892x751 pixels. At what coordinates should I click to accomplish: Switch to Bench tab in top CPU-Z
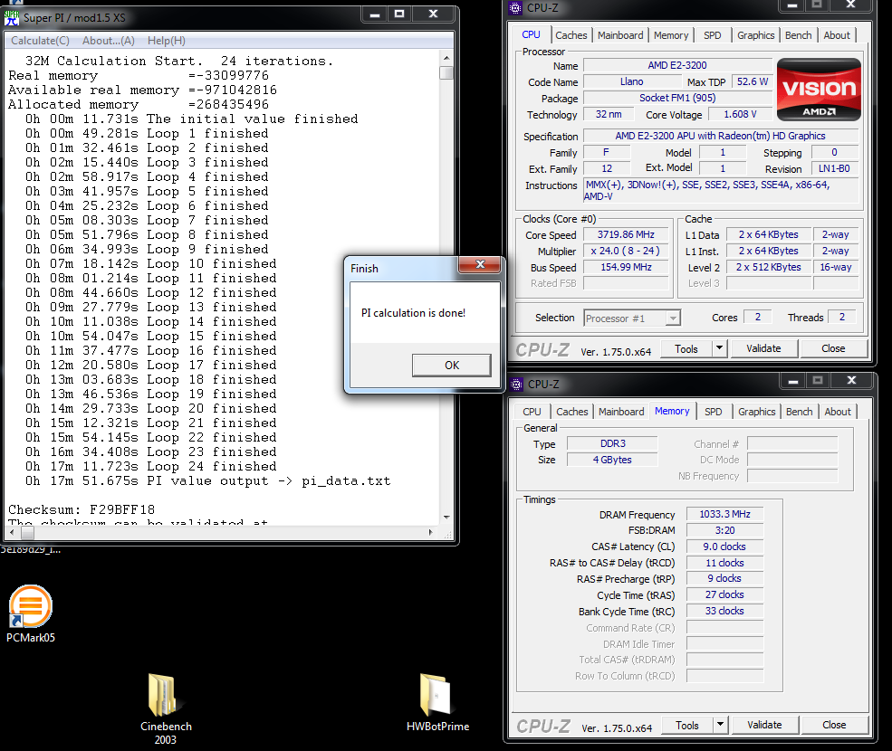[798, 35]
